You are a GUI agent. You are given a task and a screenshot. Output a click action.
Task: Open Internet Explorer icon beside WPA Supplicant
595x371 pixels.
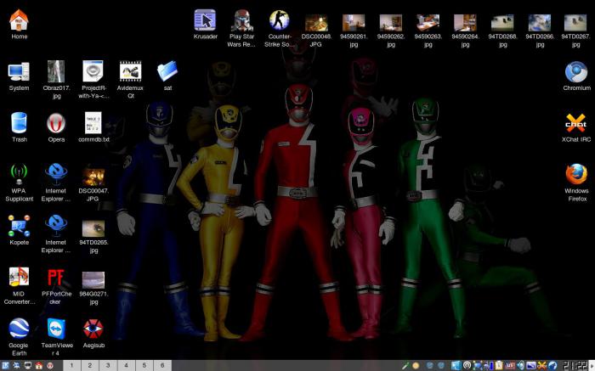tap(56, 183)
